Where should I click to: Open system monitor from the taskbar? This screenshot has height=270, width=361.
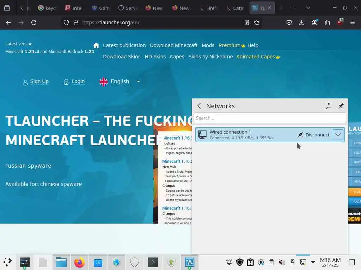[189, 262]
